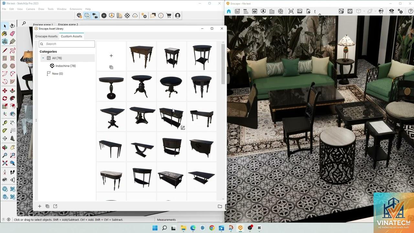Viewport: 414px width, 233px height.
Task: Open File menu in SketchUp
Action: coord(4,9)
